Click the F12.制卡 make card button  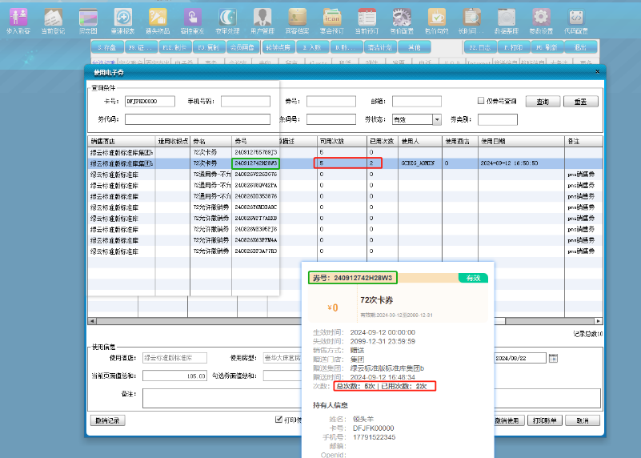tap(174, 47)
